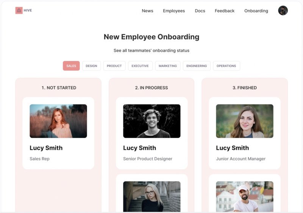Show the Marketing team

coord(168,66)
